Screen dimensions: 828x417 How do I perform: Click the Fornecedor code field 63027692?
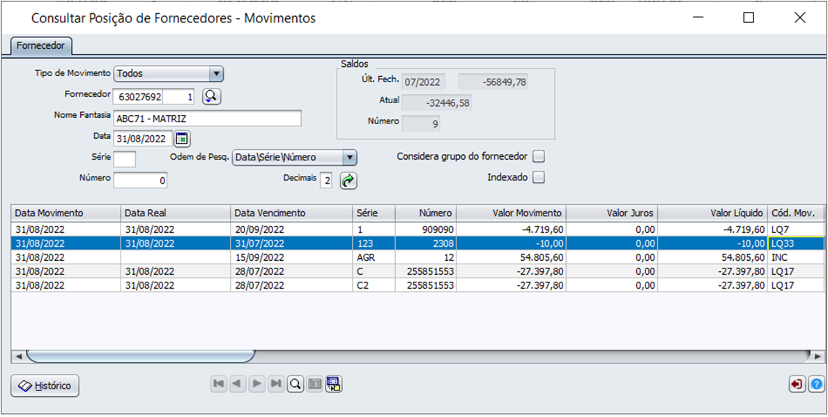coord(139,97)
